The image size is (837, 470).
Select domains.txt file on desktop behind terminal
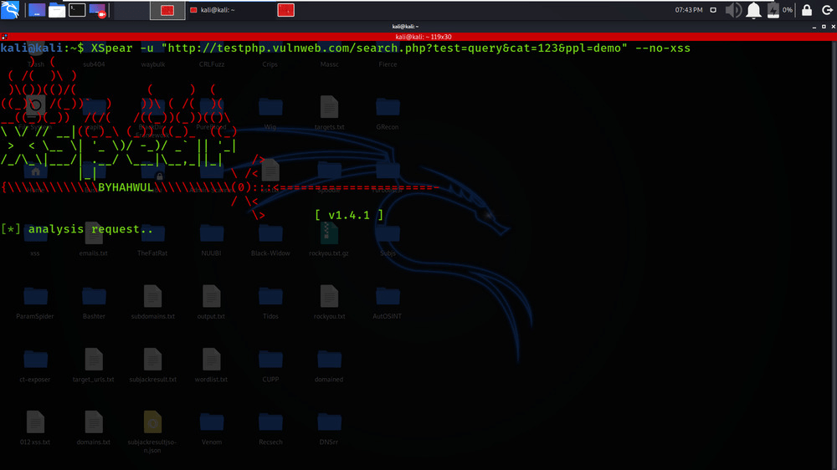coord(94,428)
